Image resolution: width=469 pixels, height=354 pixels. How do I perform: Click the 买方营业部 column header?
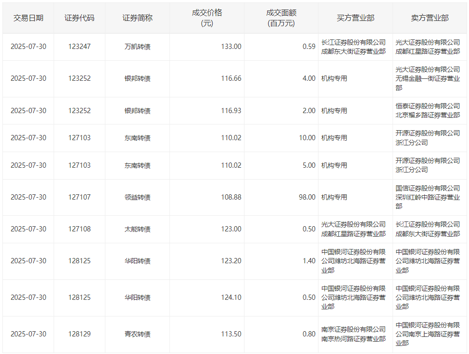356,18
